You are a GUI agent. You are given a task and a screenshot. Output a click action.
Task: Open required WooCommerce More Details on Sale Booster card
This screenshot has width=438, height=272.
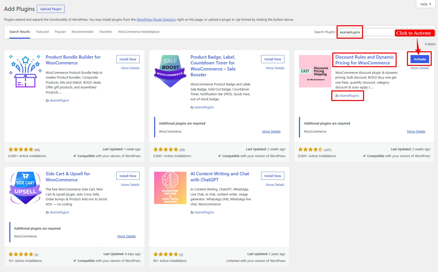[271, 132]
